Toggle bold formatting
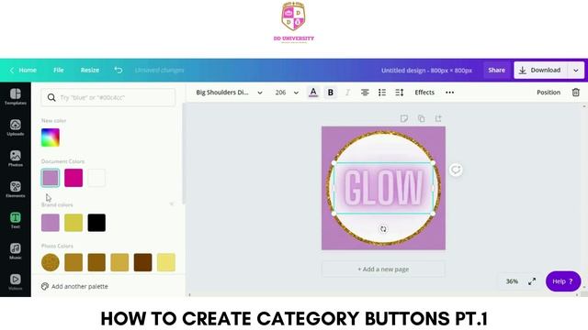The height and width of the screenshot is (330, 588). pyautogui.click(x=331, y=93)
